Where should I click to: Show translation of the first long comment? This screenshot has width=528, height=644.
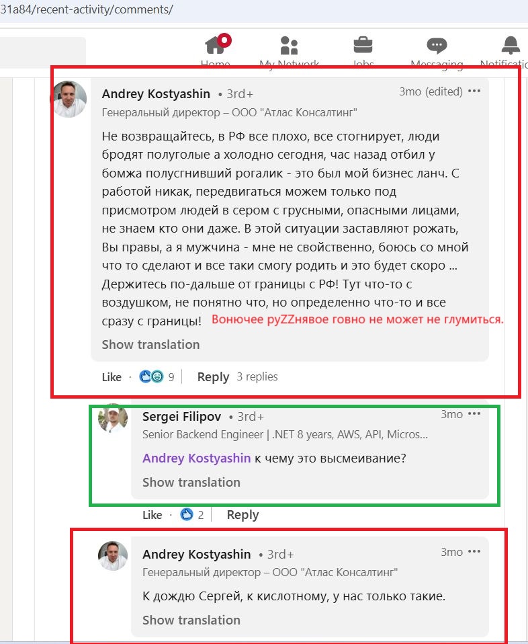[150, 344]
